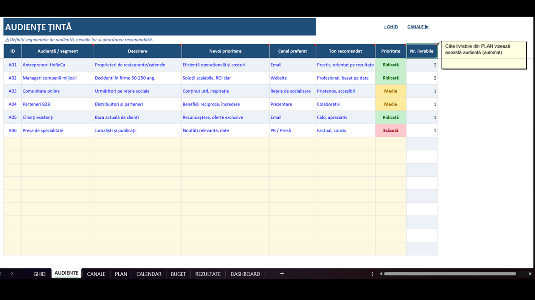Select the Descriere header cell

pyautogui.click(x=138, y=51)
